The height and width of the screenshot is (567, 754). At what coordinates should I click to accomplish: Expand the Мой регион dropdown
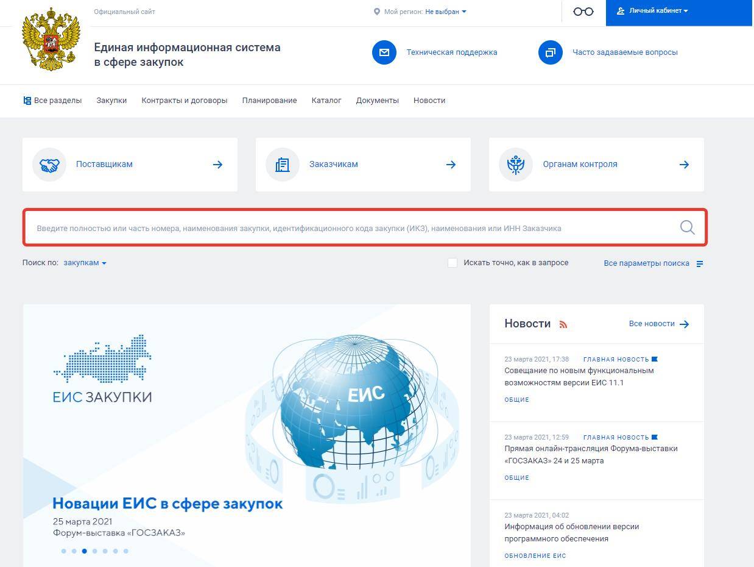tap(445, 12)
